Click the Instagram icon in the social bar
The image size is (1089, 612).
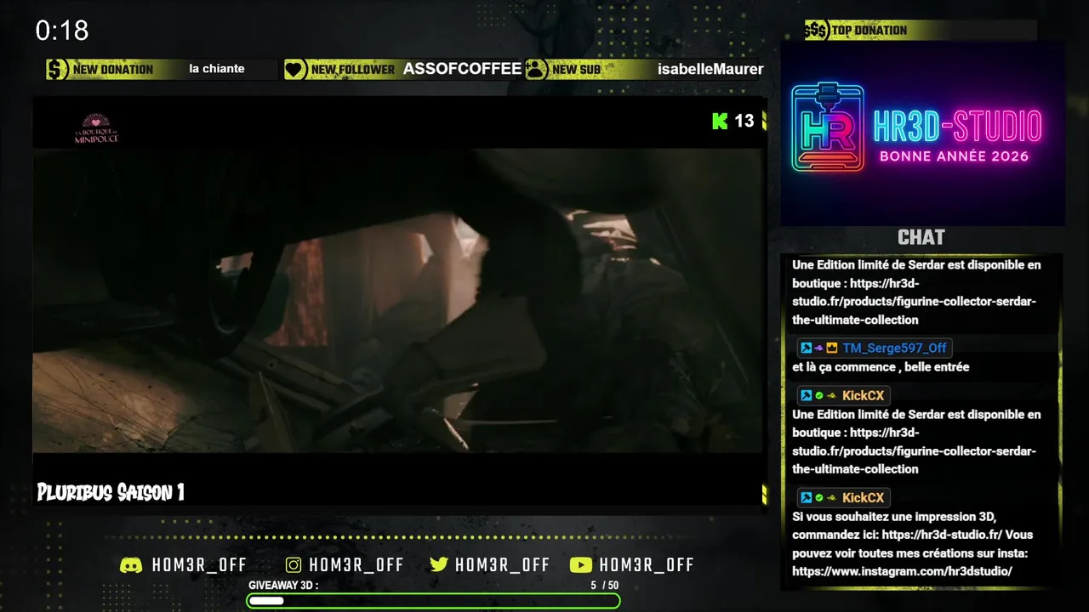point(294,565)
